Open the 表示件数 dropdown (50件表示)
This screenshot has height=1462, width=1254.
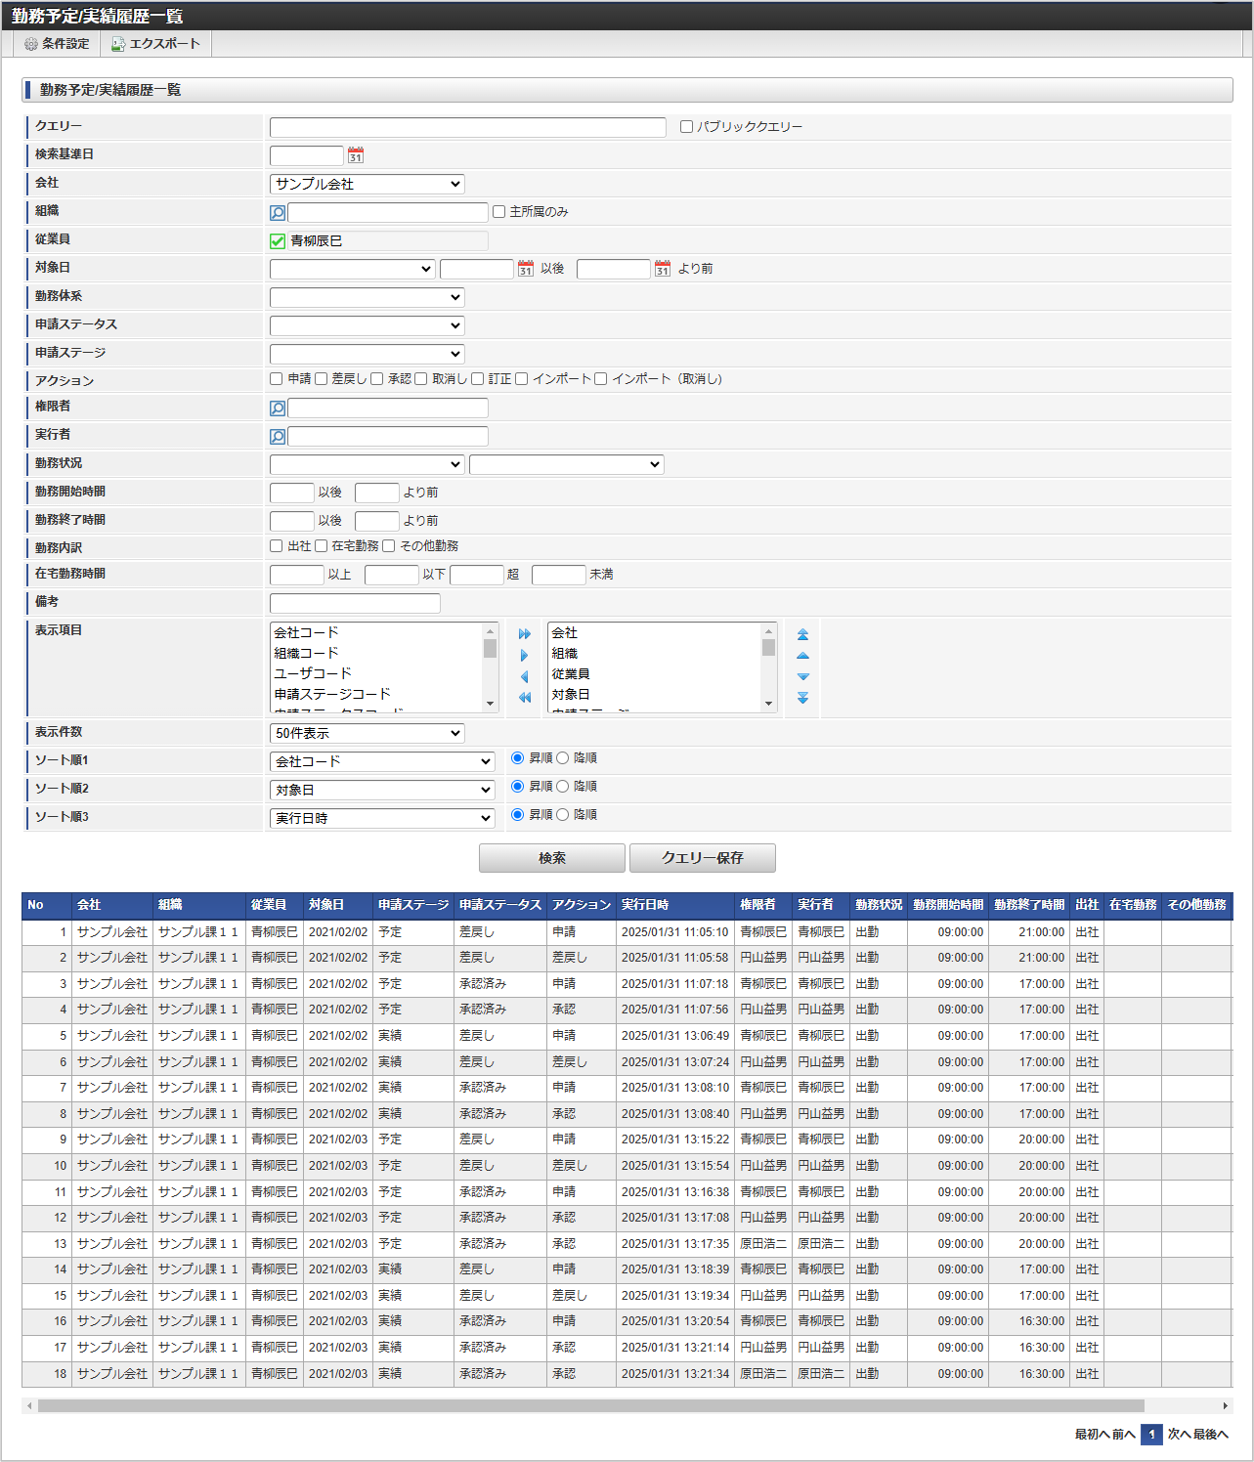coord(367,733)
